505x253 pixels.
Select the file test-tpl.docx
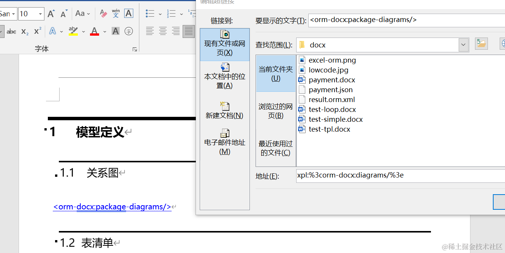329,129
